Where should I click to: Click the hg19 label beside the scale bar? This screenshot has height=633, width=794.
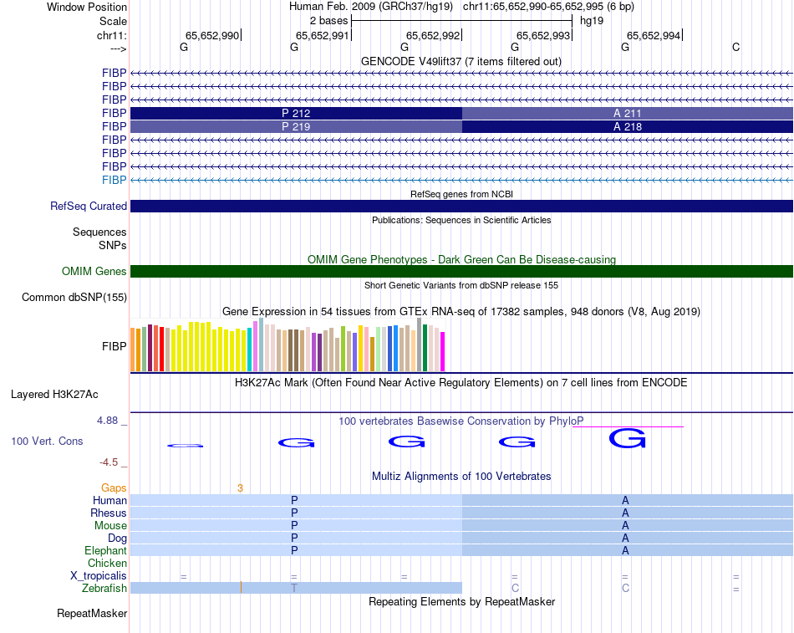[x=592, y=21]
